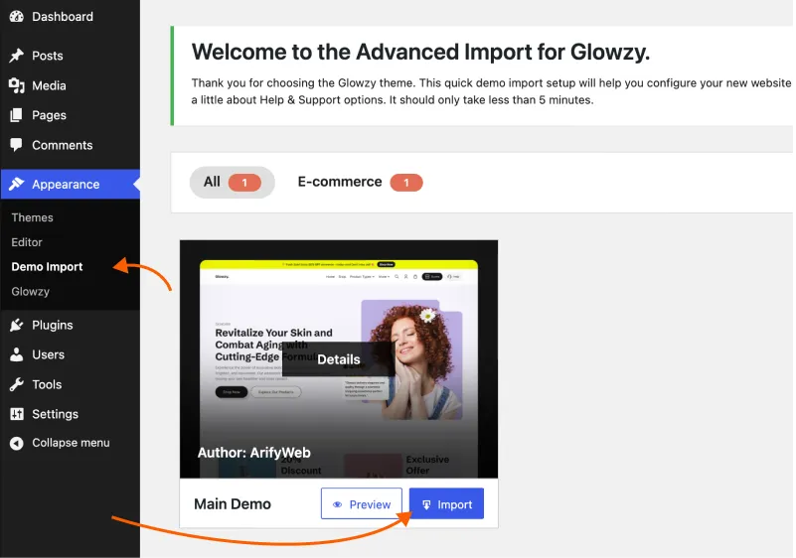The image size is (796, 558).
Task: Open Editor under Appearance
Action: tap(27, 242)
